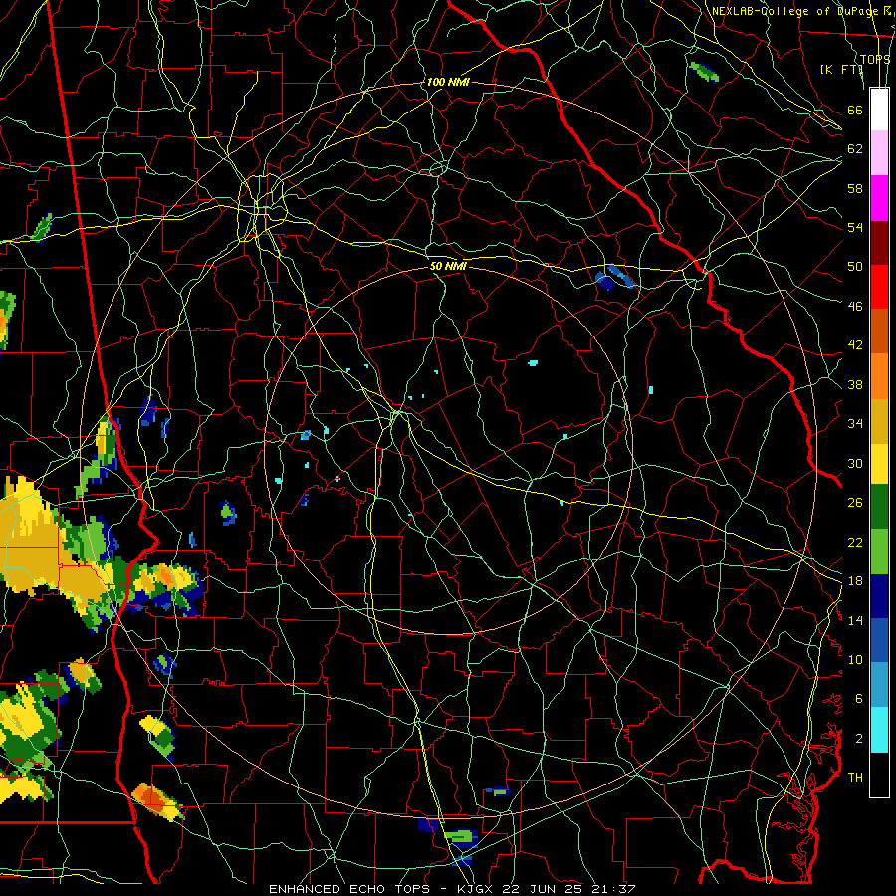Click the dark orange 42-46K ft swatch
This screenshot has width=896, height=896.
tap(879, 332)
